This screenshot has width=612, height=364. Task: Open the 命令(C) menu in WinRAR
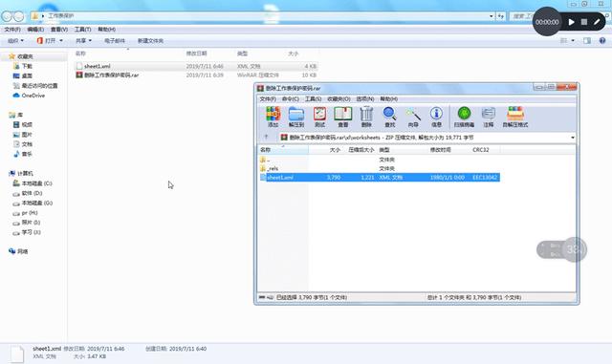pos(291,99)
